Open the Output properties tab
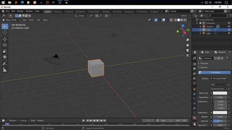The image size is (232, 130). pos(194,69)
